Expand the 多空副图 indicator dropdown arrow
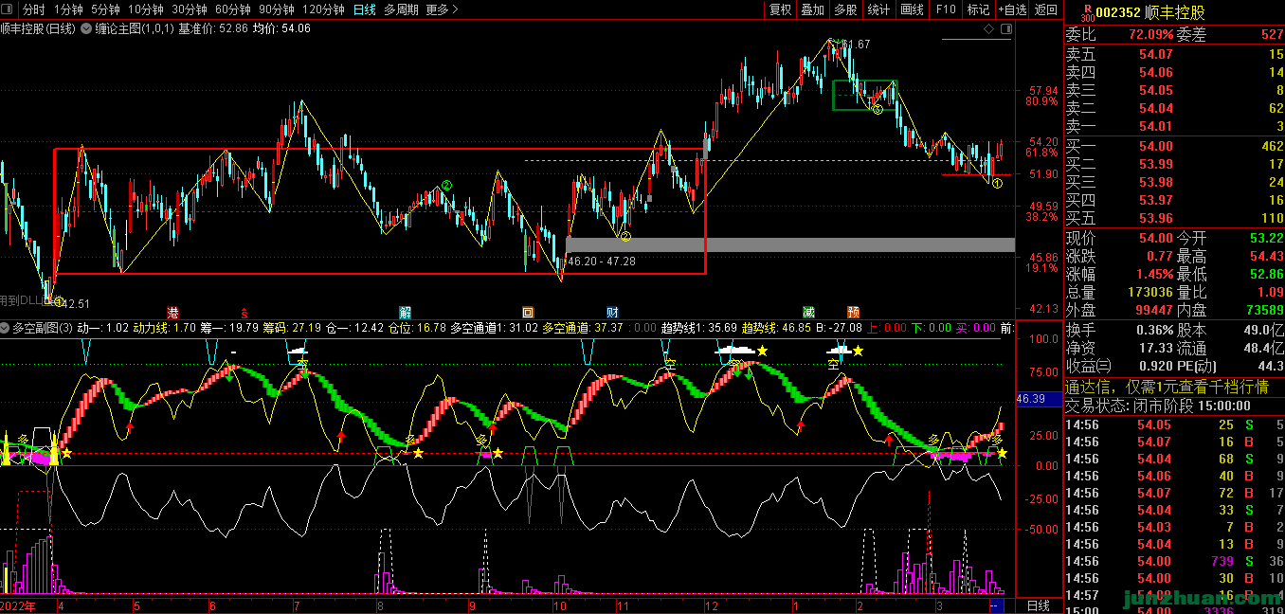The width and height of the screenshot is (1285, 614). click(x=6, y=328)
